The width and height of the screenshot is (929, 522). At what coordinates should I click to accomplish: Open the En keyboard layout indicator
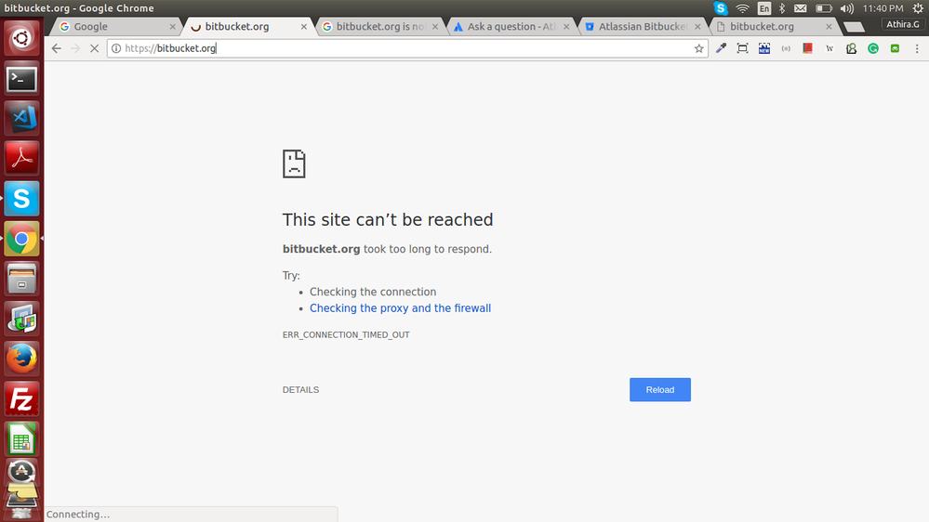coord(764,8)
